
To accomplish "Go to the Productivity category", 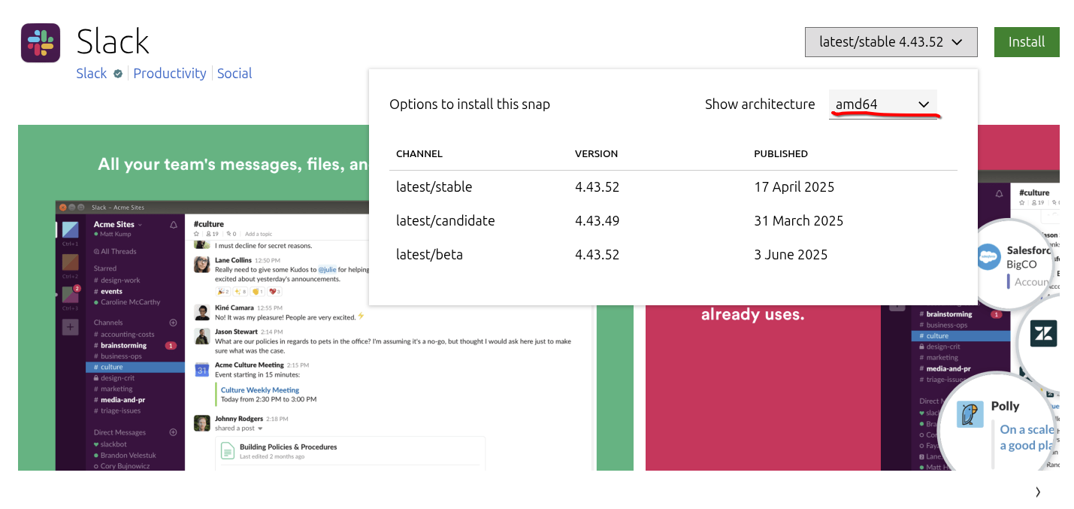I will pyautogui.click(x=170, y=74).
